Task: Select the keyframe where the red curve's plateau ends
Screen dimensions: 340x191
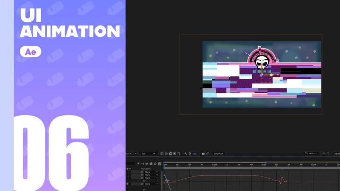Action: [x=255, y=176]
